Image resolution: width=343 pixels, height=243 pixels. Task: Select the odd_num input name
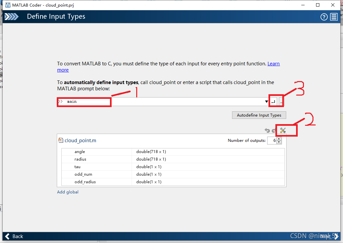[x=83, y=174]
